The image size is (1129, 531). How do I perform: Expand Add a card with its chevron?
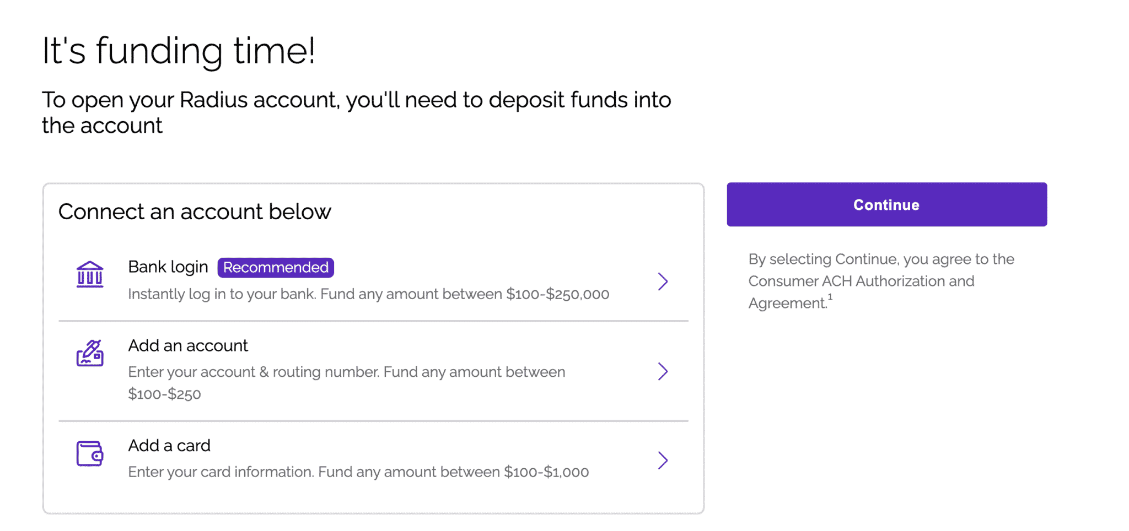[x=664, y=460]
